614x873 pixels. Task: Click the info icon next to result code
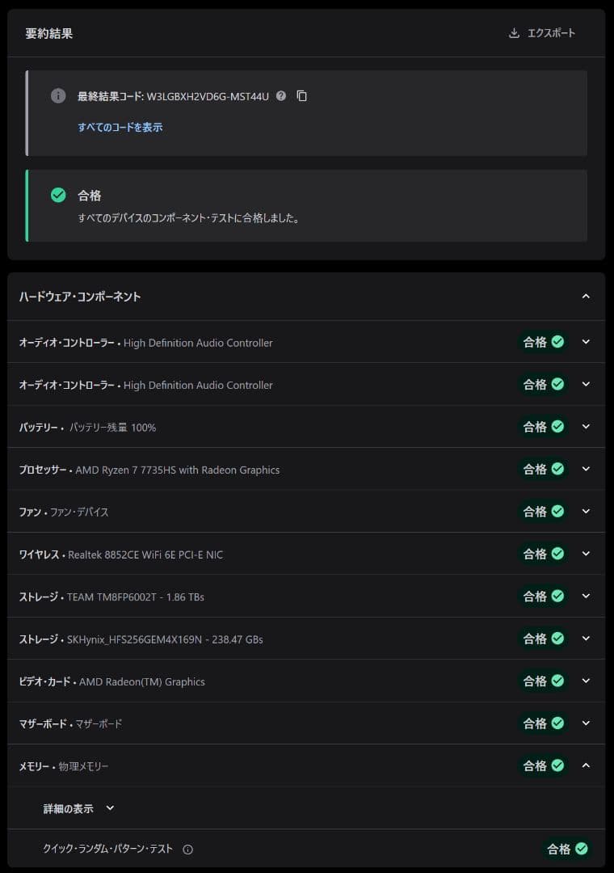tap(58, 96)
